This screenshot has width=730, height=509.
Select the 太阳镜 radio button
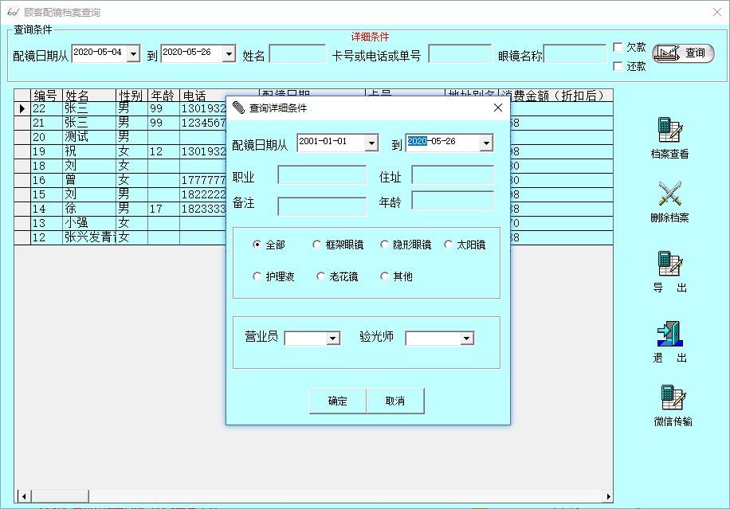pos(449,245)
